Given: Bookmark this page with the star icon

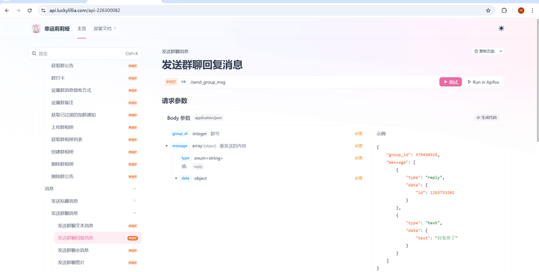Looking at the screenshot, I should point(488,11).
